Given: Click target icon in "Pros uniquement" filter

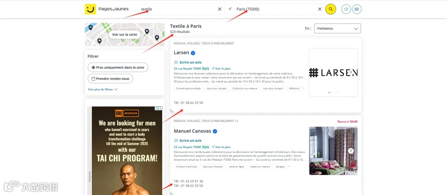Looking at the screenshot, I should [x=93, y=68].
